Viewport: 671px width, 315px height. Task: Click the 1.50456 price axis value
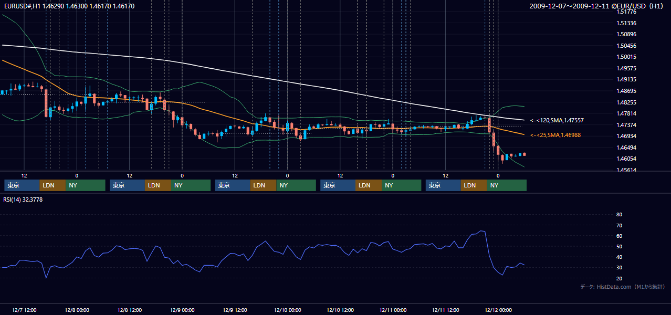tap(626, 46)
